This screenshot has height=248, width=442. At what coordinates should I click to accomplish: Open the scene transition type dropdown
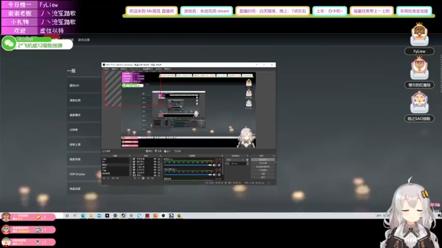click(235, 160)
